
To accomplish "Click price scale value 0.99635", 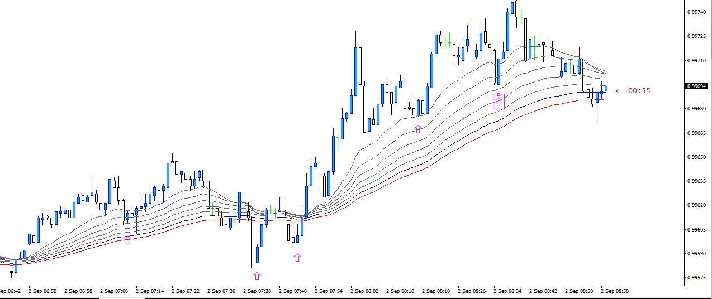I will (696, 181).
